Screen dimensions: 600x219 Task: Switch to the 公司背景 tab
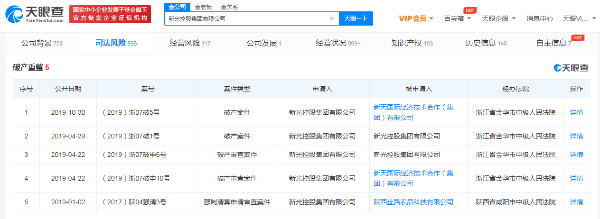pyautogui.click(x=42, y=43)
